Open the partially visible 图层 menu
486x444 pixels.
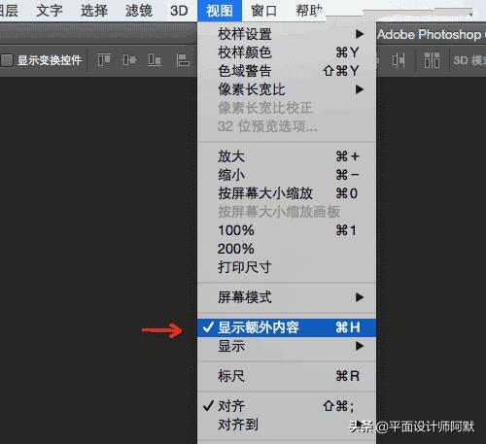click(x=9, y=11)
